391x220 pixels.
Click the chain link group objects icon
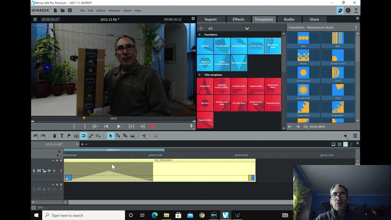point(91,136)
